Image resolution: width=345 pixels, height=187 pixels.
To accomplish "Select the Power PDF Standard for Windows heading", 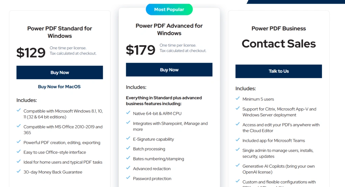I will pyautogui.click(x=60, y=32).
